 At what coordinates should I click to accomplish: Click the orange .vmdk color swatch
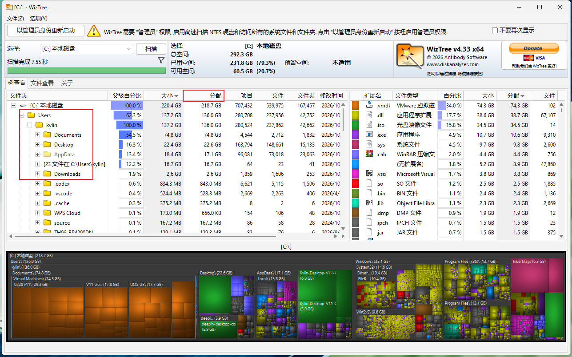point(356,105)
